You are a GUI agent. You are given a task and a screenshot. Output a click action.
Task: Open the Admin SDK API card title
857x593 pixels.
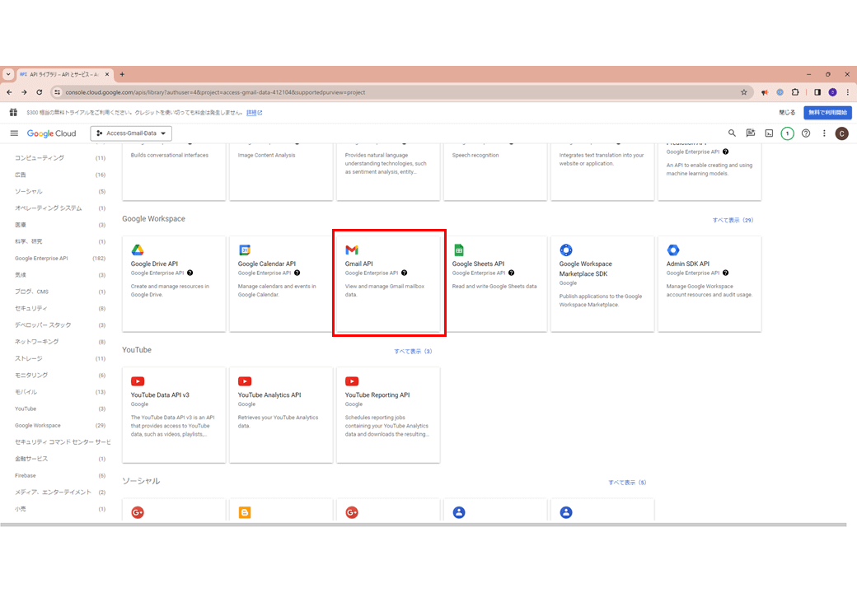tap(687, 264)
